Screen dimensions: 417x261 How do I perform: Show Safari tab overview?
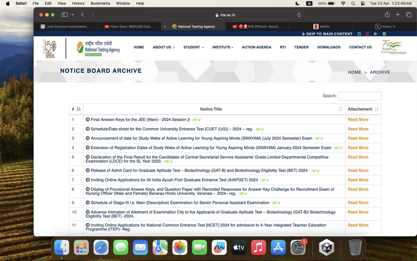tap(409, 15)
